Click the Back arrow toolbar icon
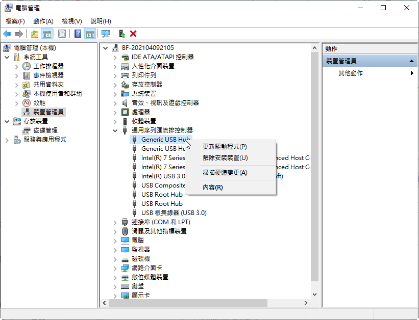Screen dimensions: 419x320 pos(7,34)
